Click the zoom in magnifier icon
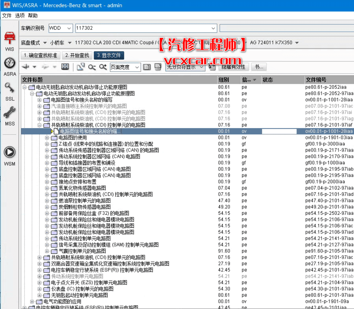 [103, 67]
